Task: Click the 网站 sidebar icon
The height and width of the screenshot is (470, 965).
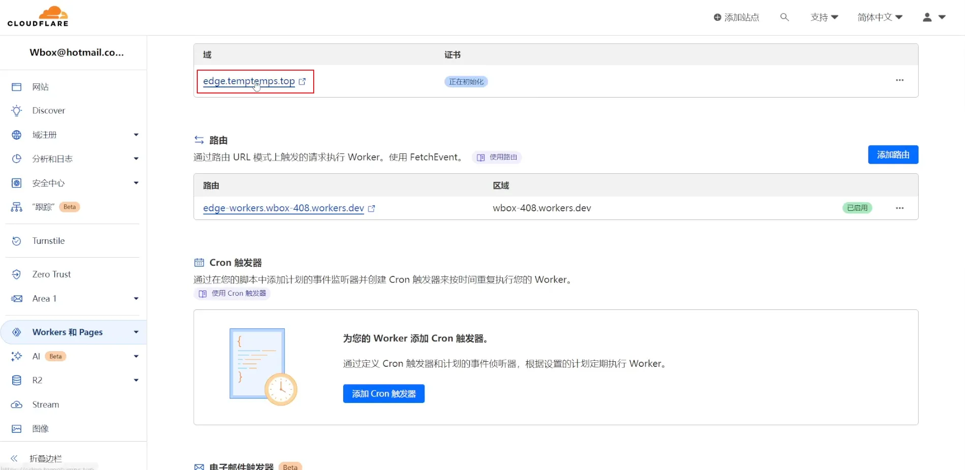Action: [x=17, y=87]
